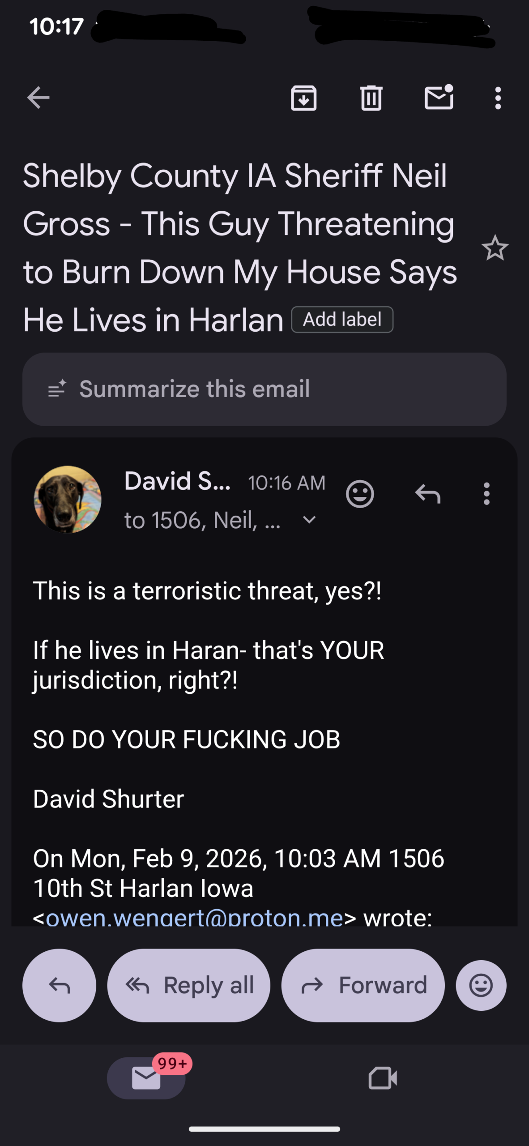The width and height of the screenshot is (529, 1146).
Task: Archive this email conversation
Action: point(304,98)
